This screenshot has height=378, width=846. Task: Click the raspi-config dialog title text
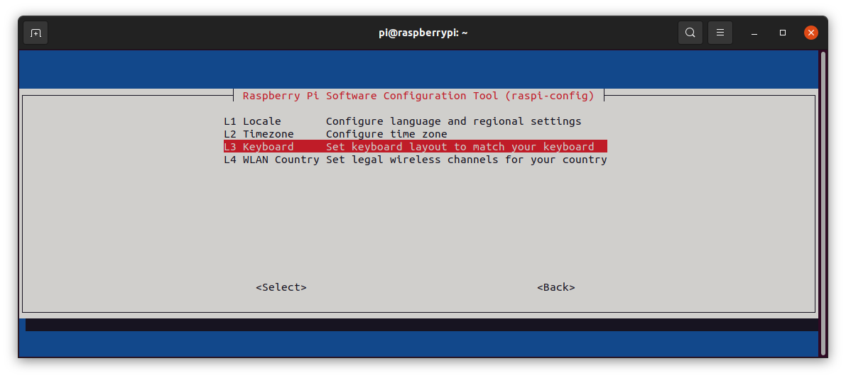coord(418,96)
